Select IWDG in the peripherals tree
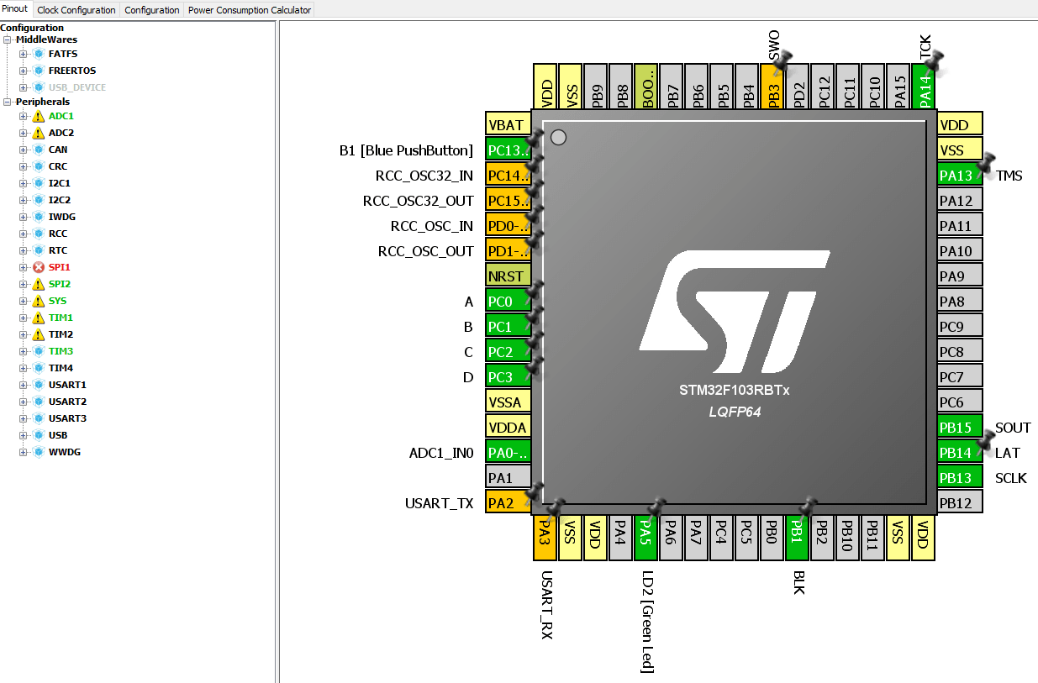The height and width of the screenshot is (683, 1038). [62, 217]
